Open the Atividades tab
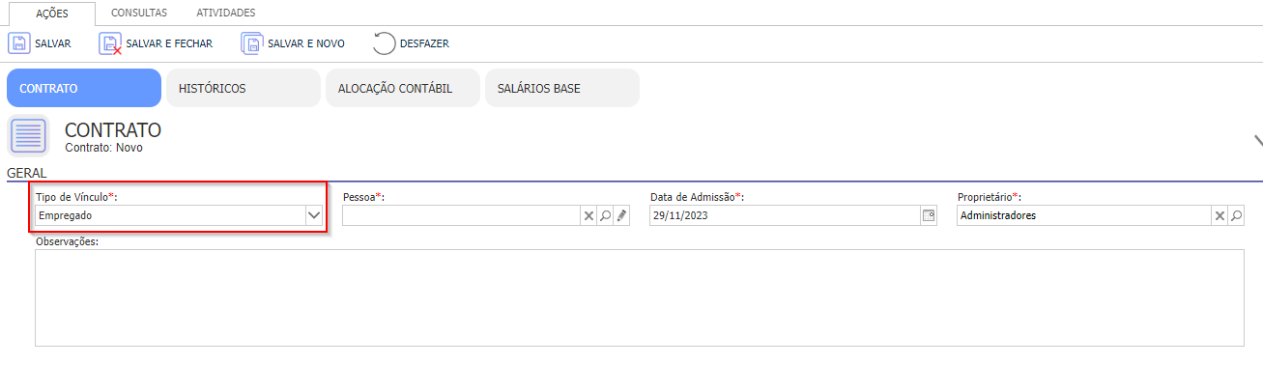 (226, 14)
